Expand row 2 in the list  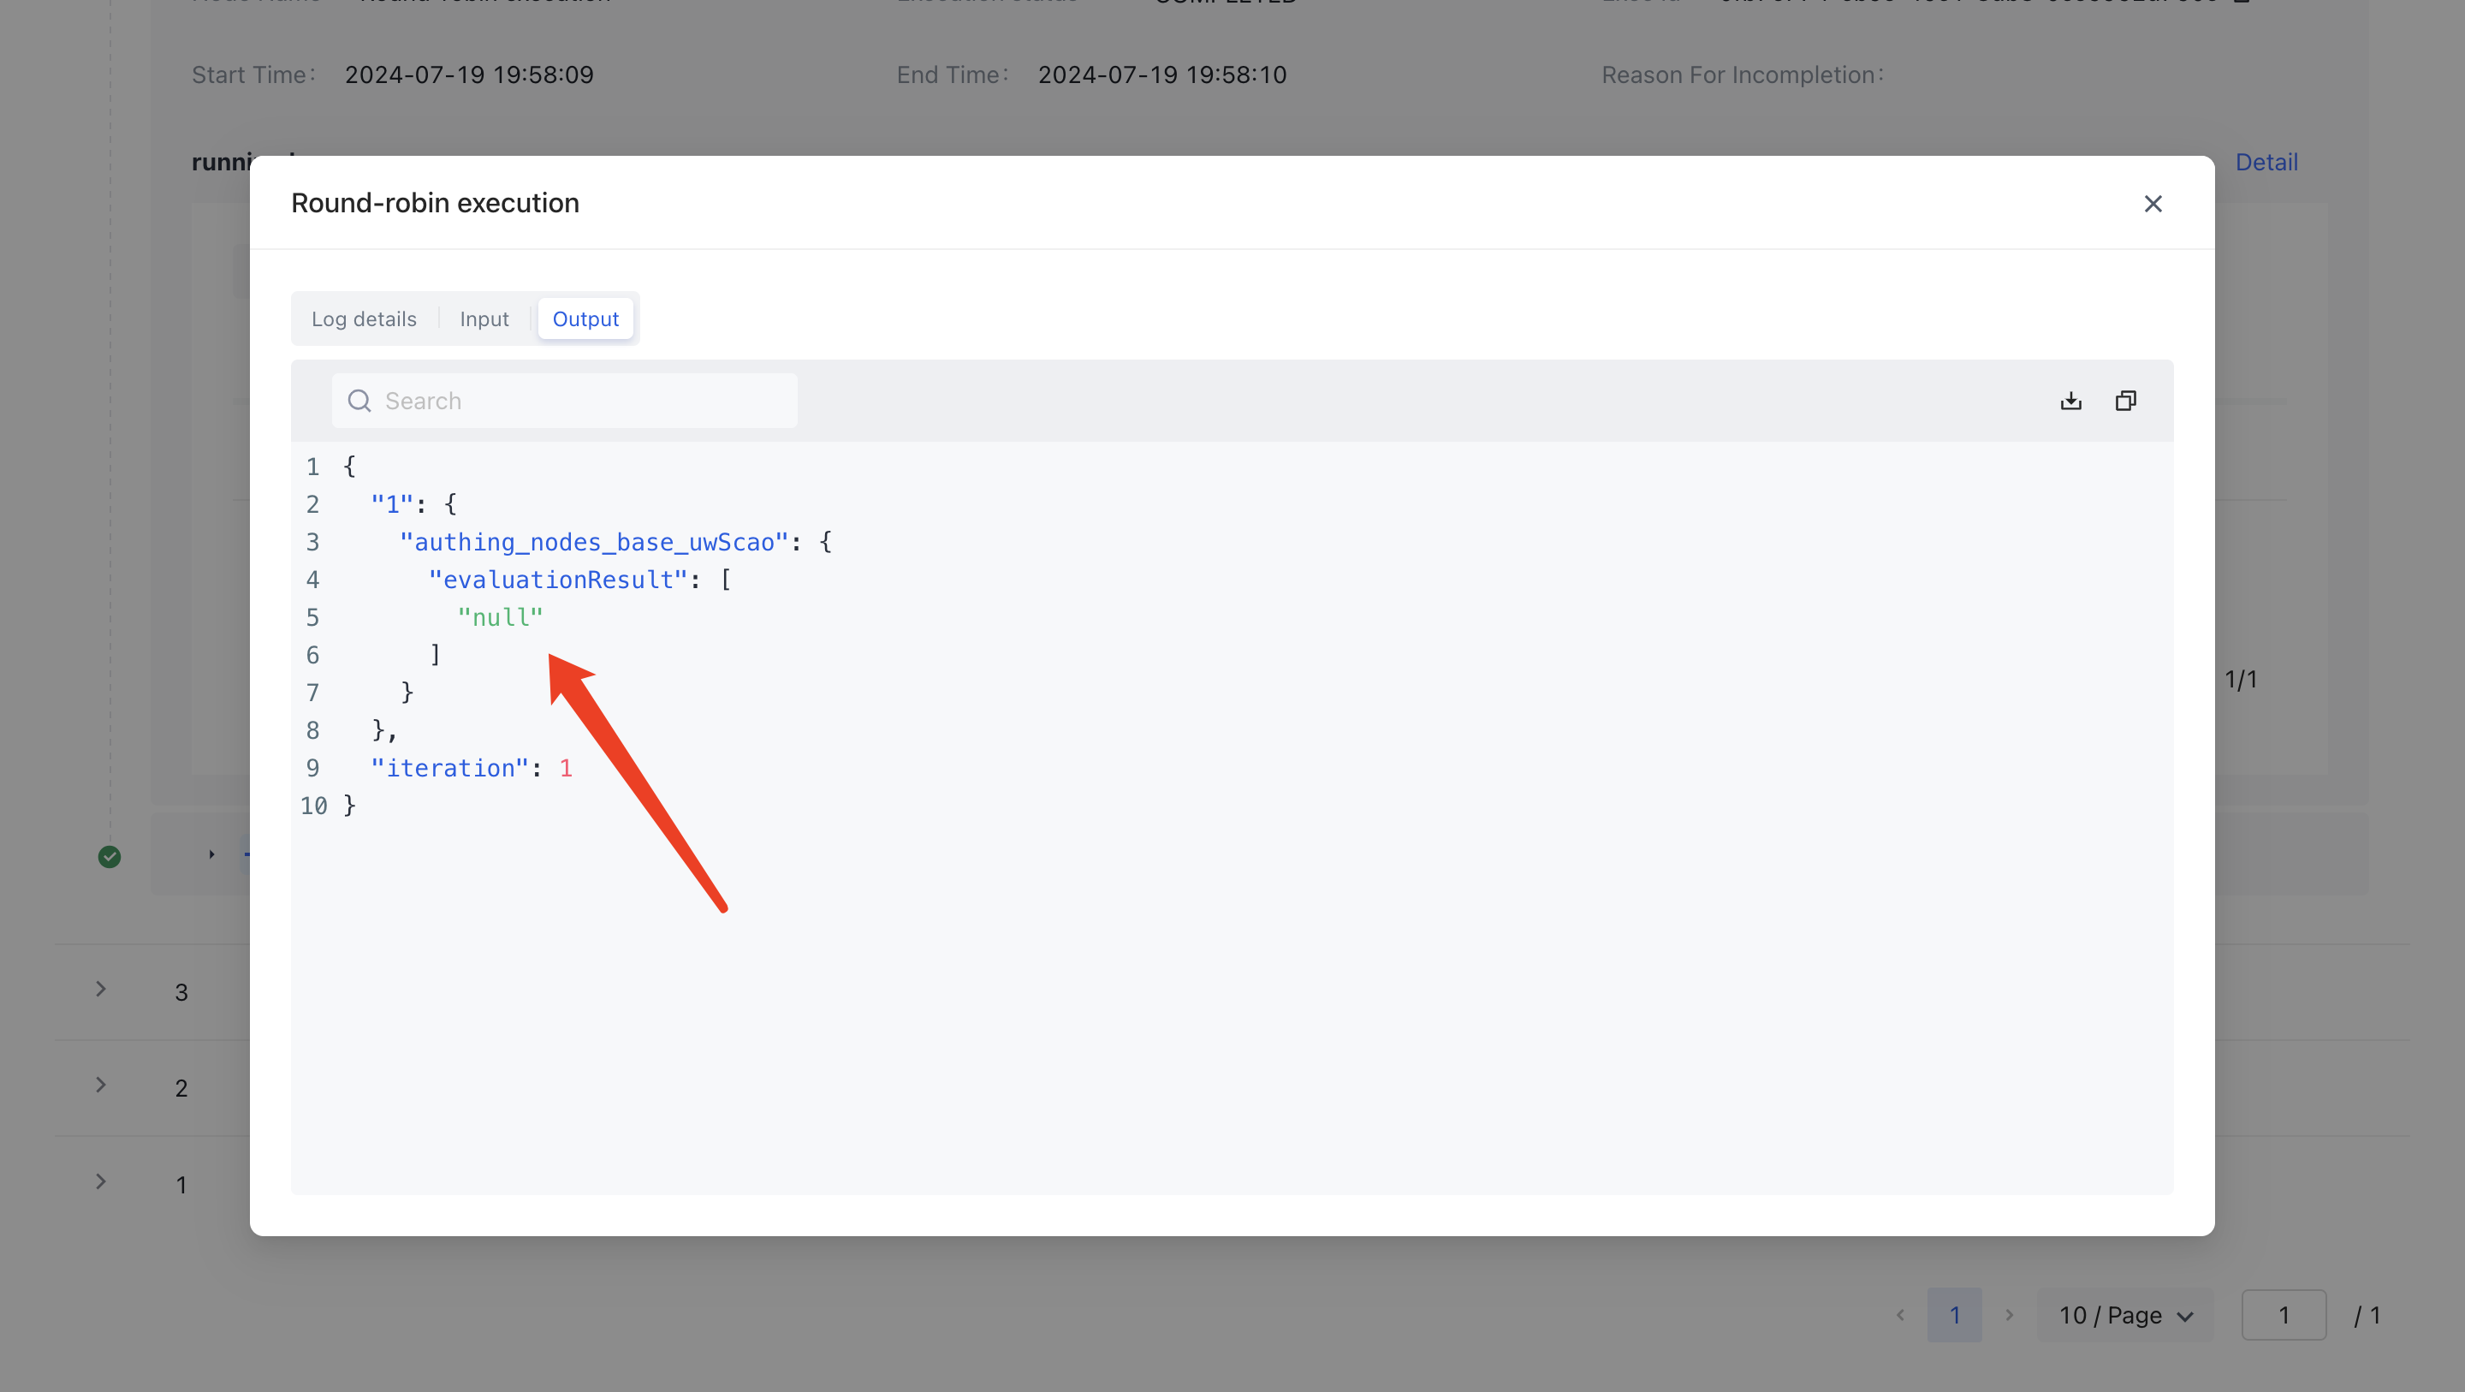pyautogui.click(x=100, y=1085)
